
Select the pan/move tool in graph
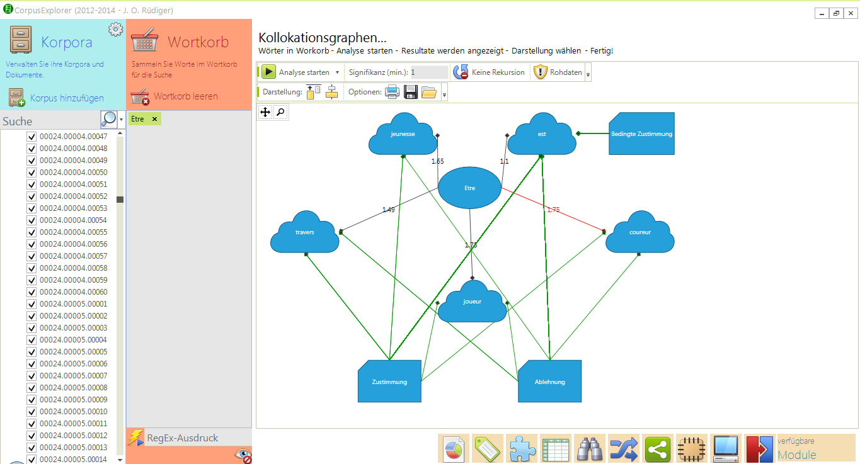tap(265, 112)
